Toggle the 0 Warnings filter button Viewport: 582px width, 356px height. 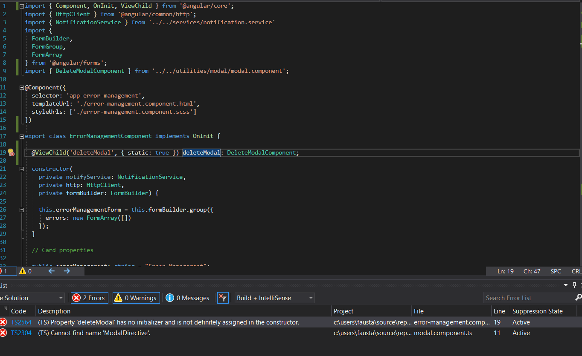[136, 298]
